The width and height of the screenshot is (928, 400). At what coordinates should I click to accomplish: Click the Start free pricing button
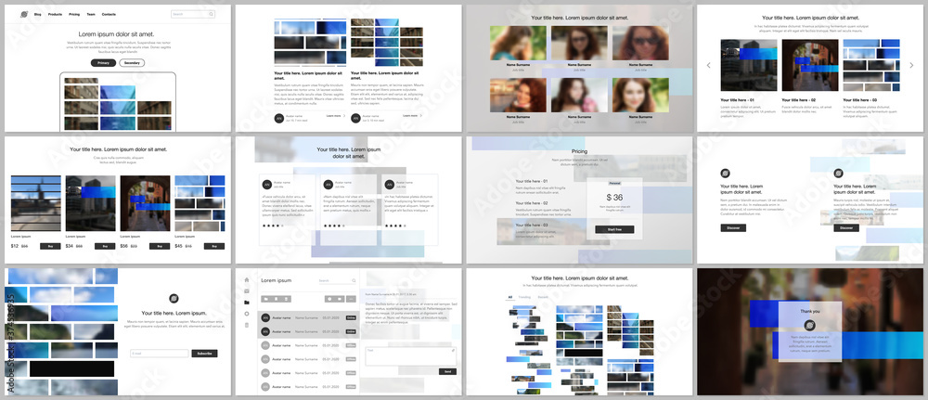click(x=614, y=229)
